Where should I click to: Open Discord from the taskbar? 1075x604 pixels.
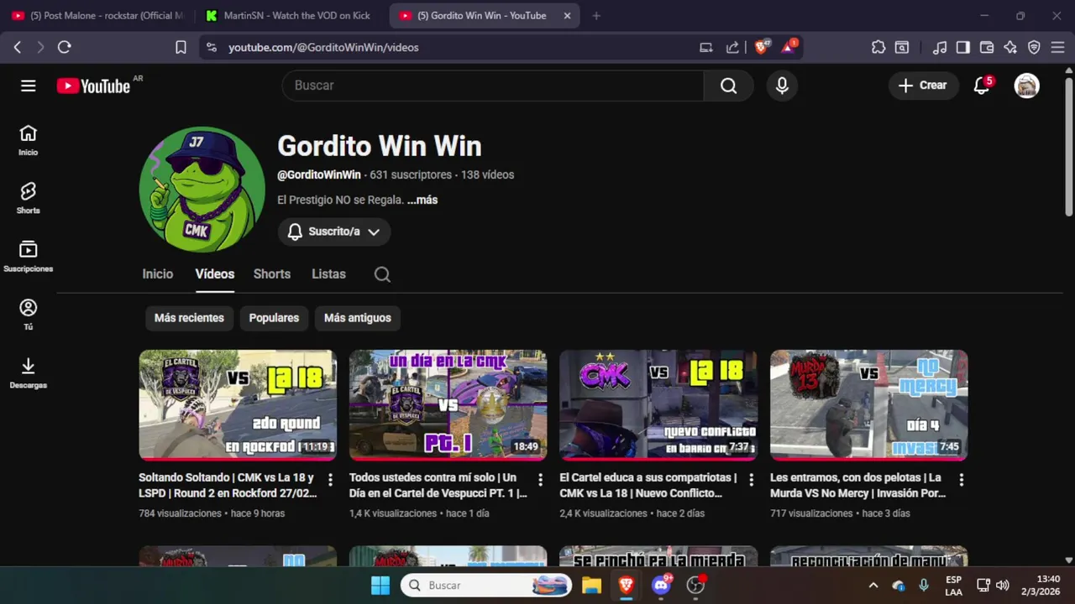click(661, 586)
